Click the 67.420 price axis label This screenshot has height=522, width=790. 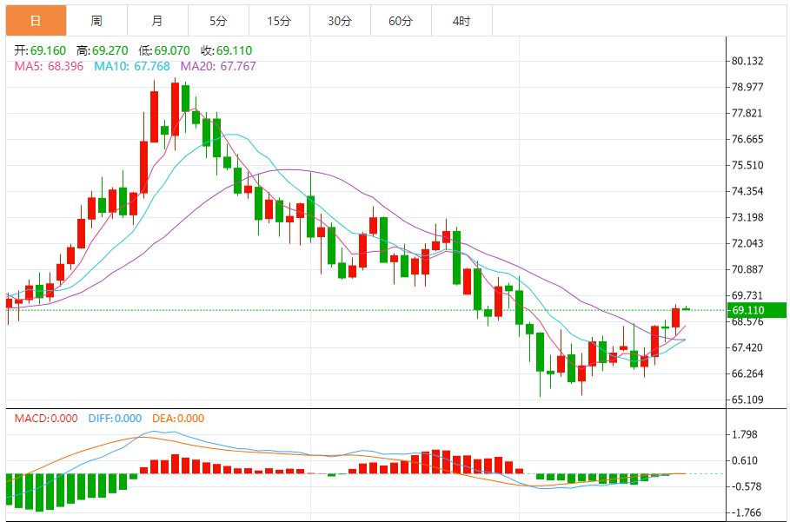[747, 347]
